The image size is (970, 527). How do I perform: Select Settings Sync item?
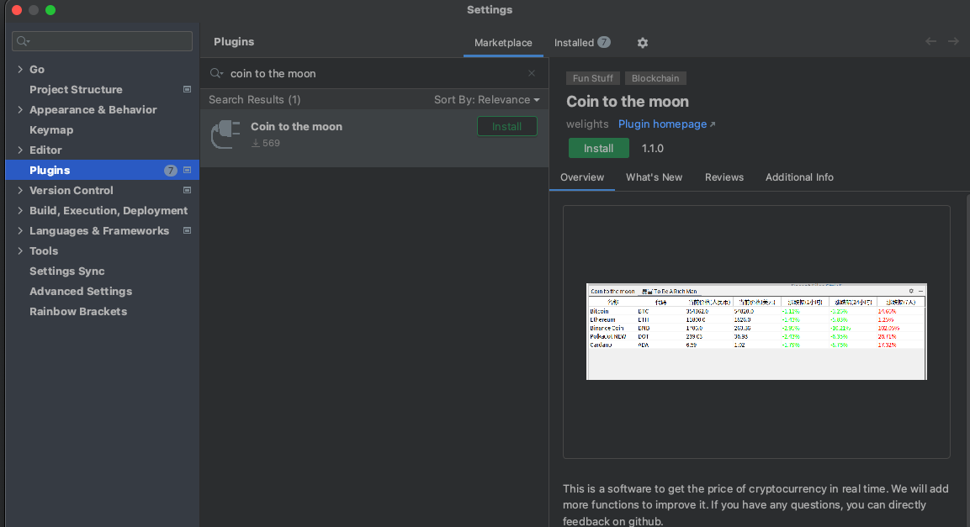pyautogui.click(x=66, y=271)
